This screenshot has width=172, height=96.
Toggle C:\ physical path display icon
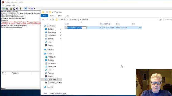[x=29, y=9]
